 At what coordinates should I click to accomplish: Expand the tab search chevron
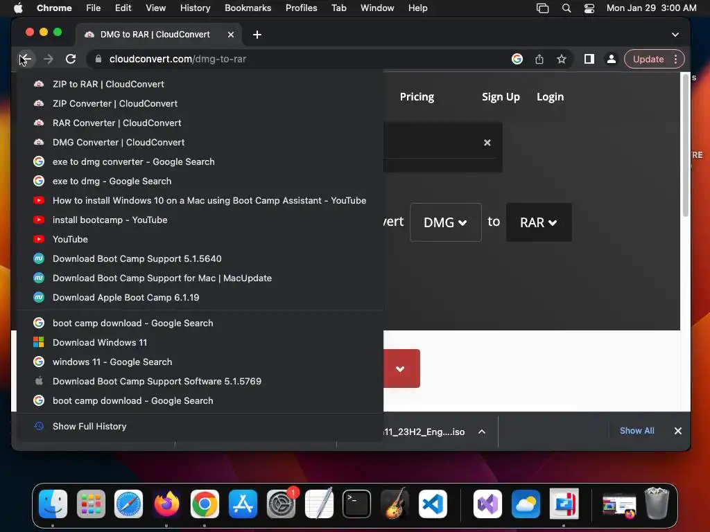coord(675,35)
